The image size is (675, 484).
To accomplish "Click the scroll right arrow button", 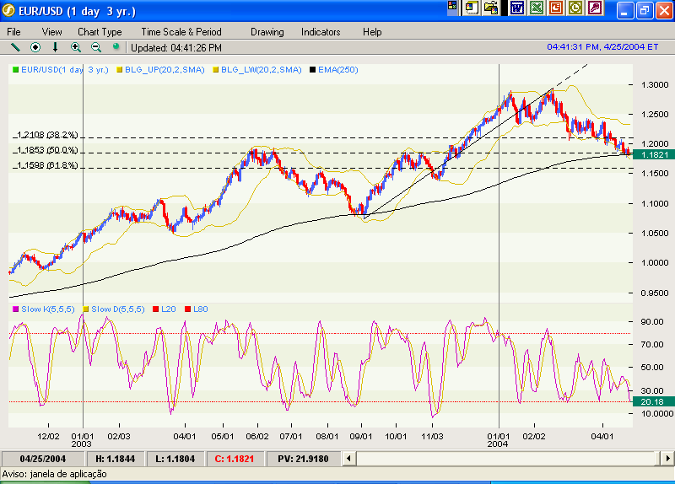I will 667,459.
